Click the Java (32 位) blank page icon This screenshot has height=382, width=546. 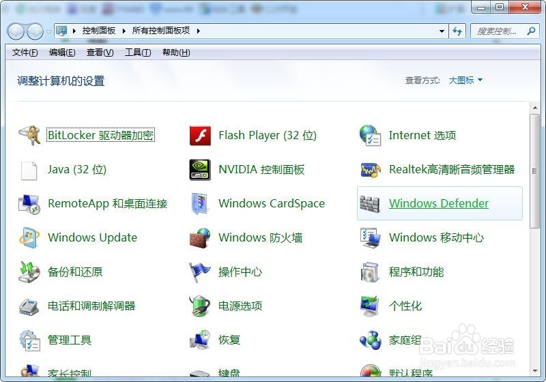(29, 170)
